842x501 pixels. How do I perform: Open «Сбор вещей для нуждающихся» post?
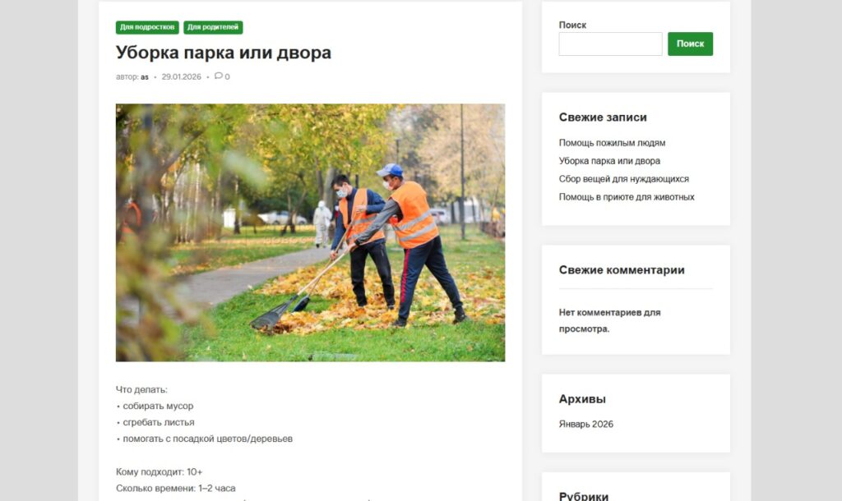[x=623, y=179]
